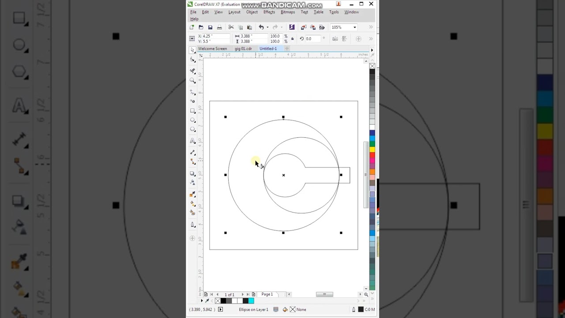This screenshot has height=318, width=565.
Task: Click the New document icon
Action: point(192,27)
